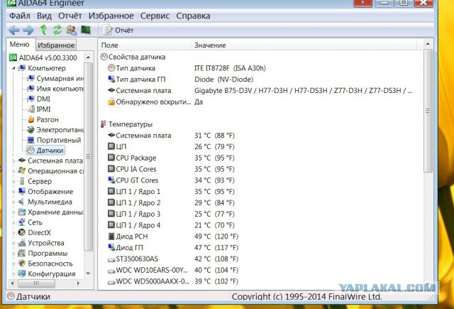Viewport: 454px width, 309px height.
Task: Open the Избранное menu in menu bar
Action: point(111,16)
